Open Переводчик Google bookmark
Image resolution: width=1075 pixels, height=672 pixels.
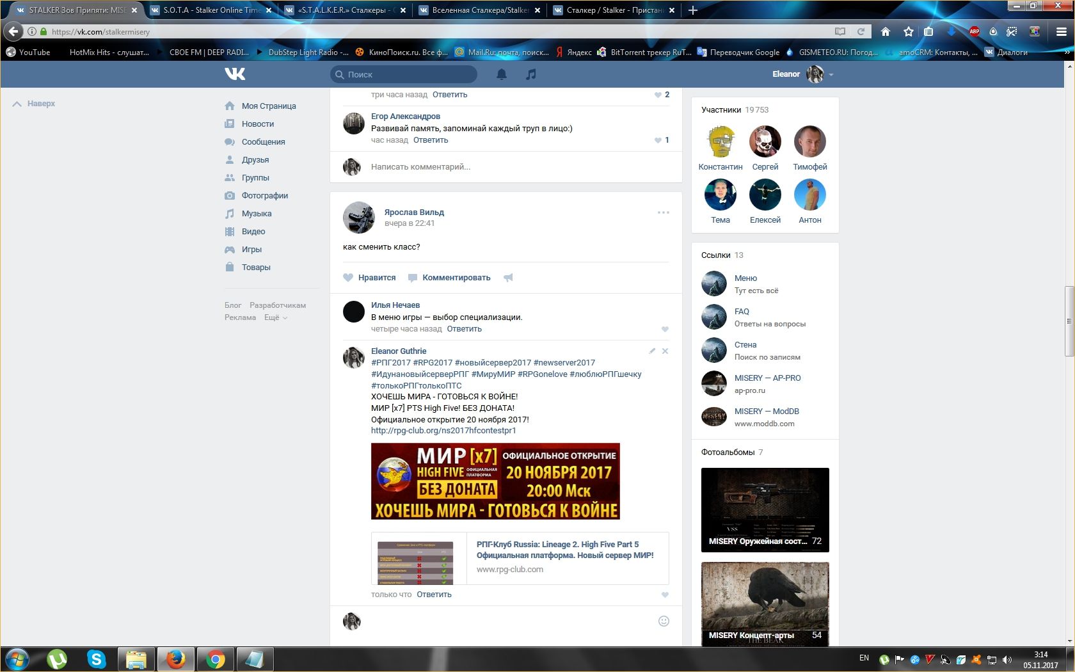tap(738, 52)
